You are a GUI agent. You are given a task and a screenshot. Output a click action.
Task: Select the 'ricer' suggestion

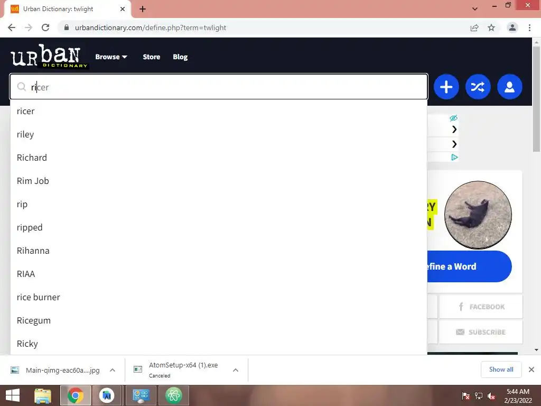(x=219, y=111)
